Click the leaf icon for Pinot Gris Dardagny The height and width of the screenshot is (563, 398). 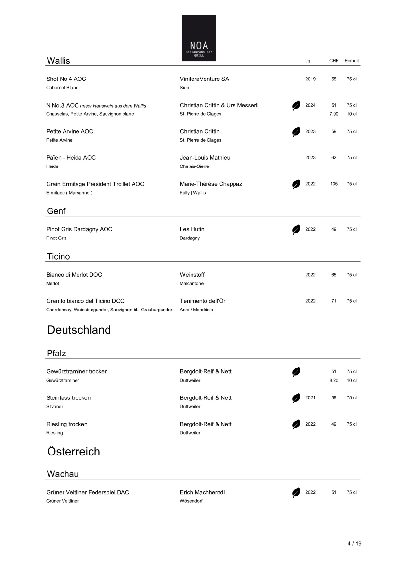pos(296,229)
